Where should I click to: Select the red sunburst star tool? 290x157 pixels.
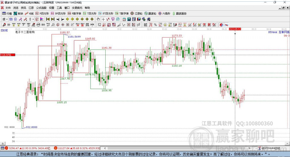coord(63,25)
